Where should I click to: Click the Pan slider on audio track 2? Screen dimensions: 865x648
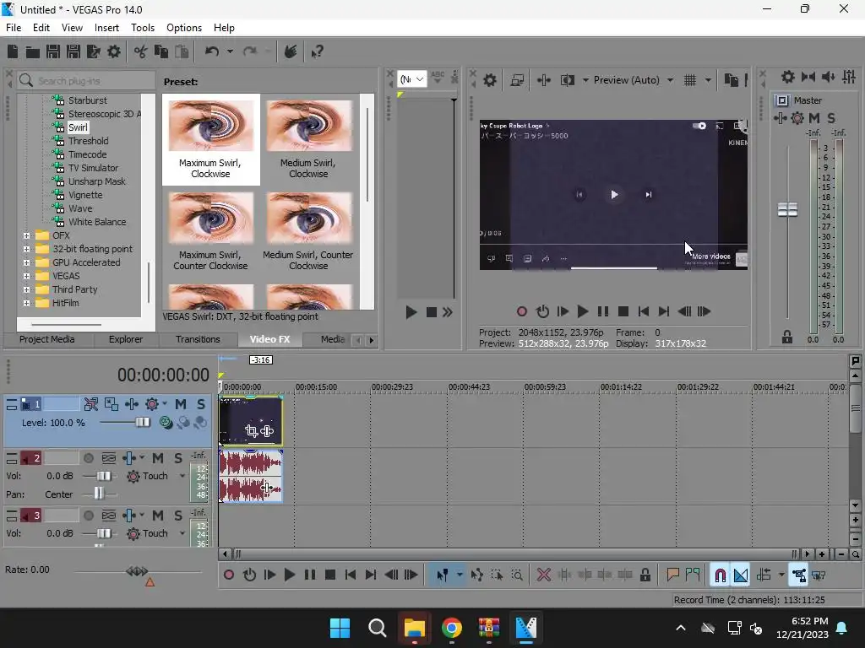(99, 494)
